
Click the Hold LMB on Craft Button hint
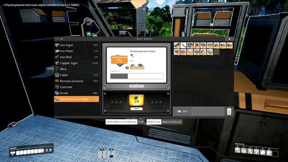[121, 122]
